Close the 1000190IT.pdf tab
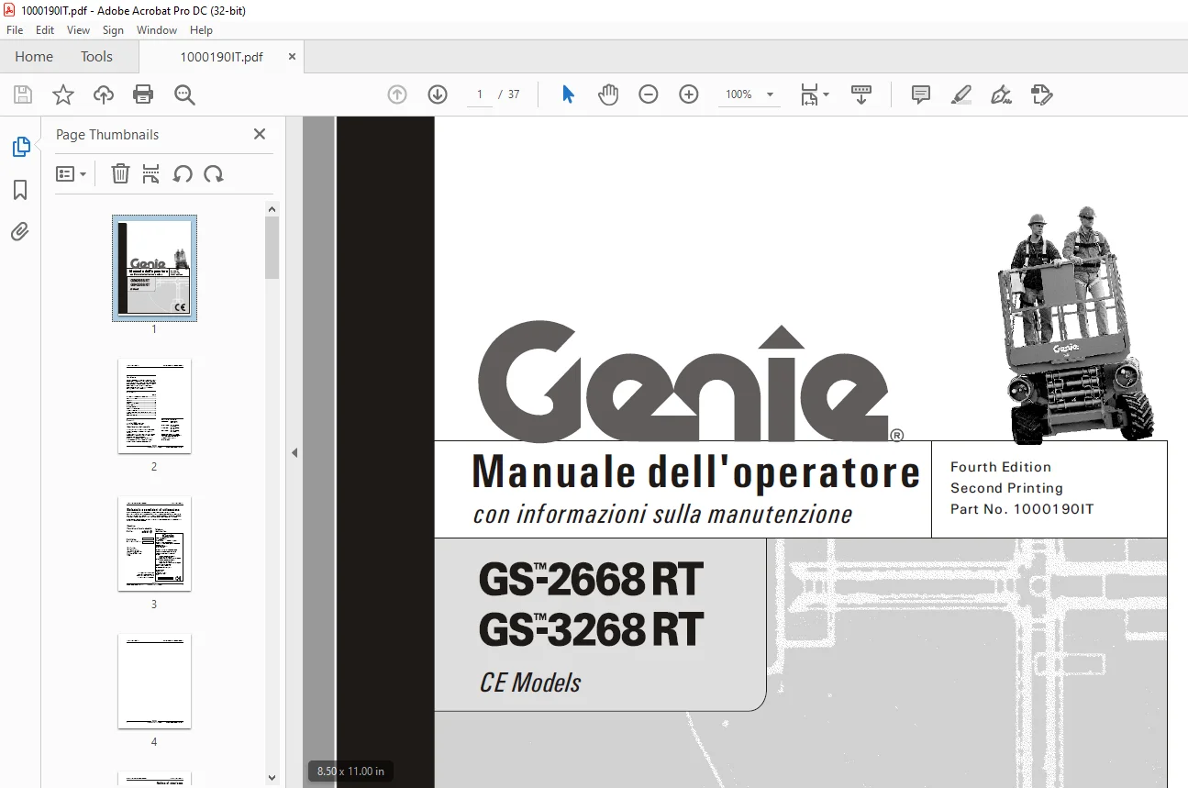The image size is (1188, 788). coord(292,57)
